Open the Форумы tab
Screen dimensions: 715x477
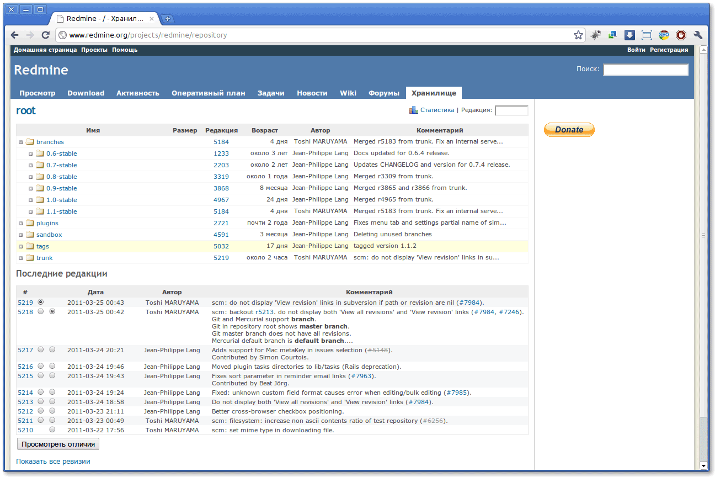(384, 93)
